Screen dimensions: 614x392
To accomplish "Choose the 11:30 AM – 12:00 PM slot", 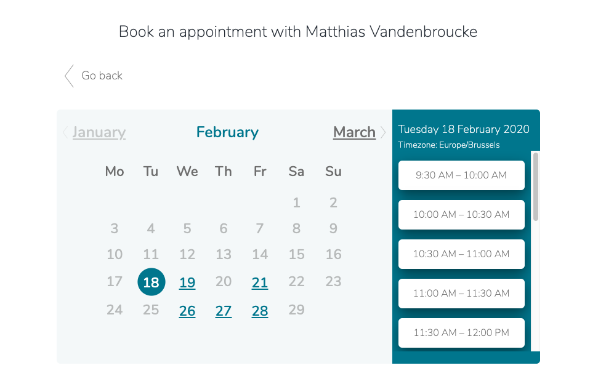I will pyautogui.click(x=461, y=333).
